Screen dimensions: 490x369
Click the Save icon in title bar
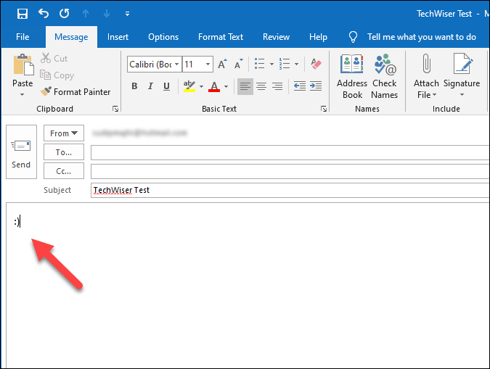click(x=22, y=14)
